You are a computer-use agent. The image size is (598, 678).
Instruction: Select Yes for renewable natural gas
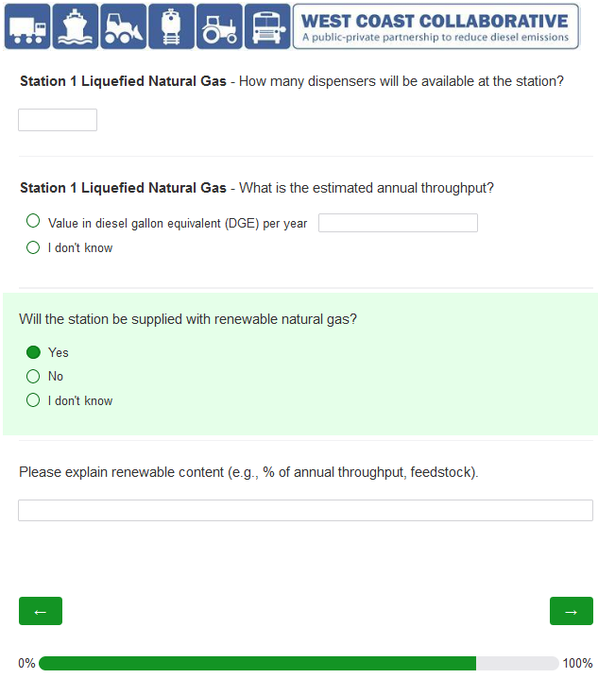click(x=33, y=352)
